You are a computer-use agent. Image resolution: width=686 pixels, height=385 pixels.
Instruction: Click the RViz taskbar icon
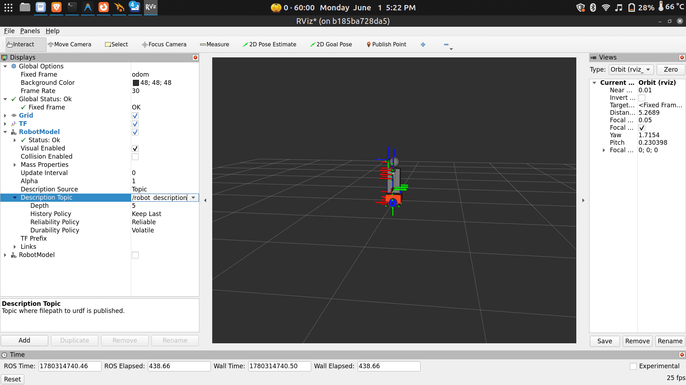coord(151,7)
